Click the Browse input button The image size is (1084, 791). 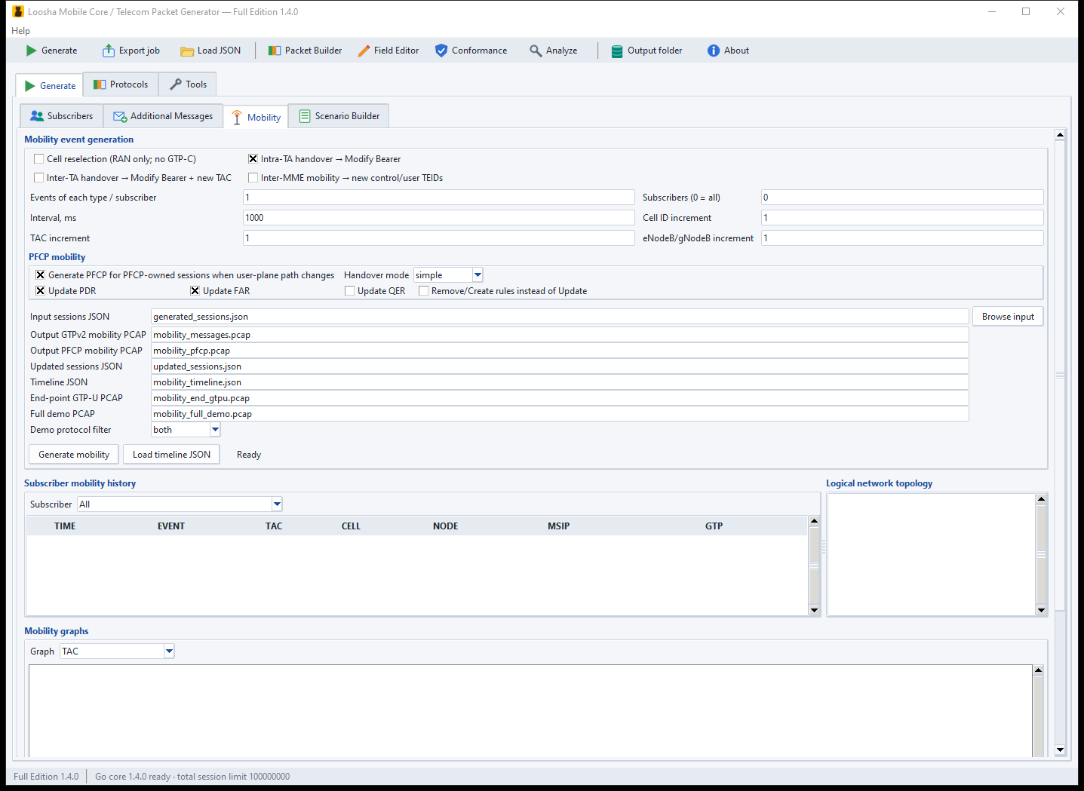pos(1008,317)
